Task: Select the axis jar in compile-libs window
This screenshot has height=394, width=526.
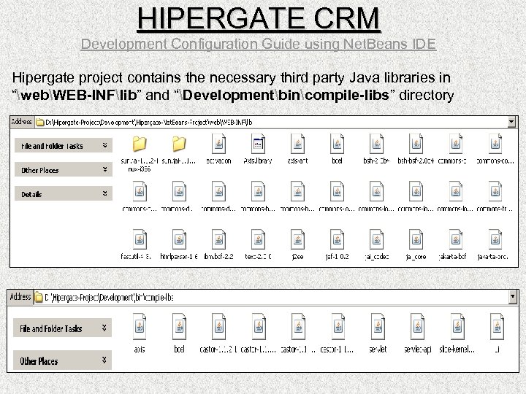Action: tap(140, 326)
